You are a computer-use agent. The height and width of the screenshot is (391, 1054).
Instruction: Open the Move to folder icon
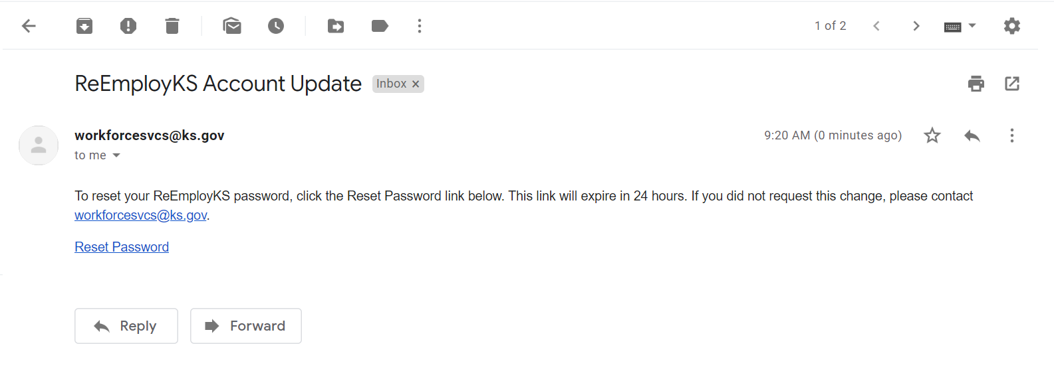coord(336,26)
